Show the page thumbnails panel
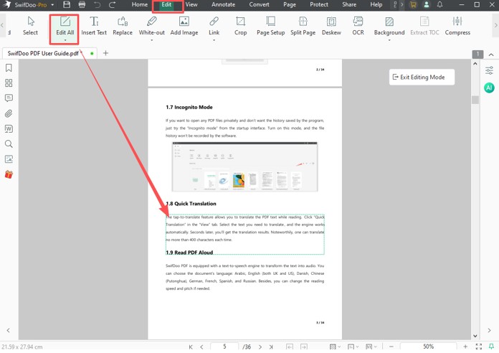The height and width of the screenshot is (353, 499). (x=9, y=83)
